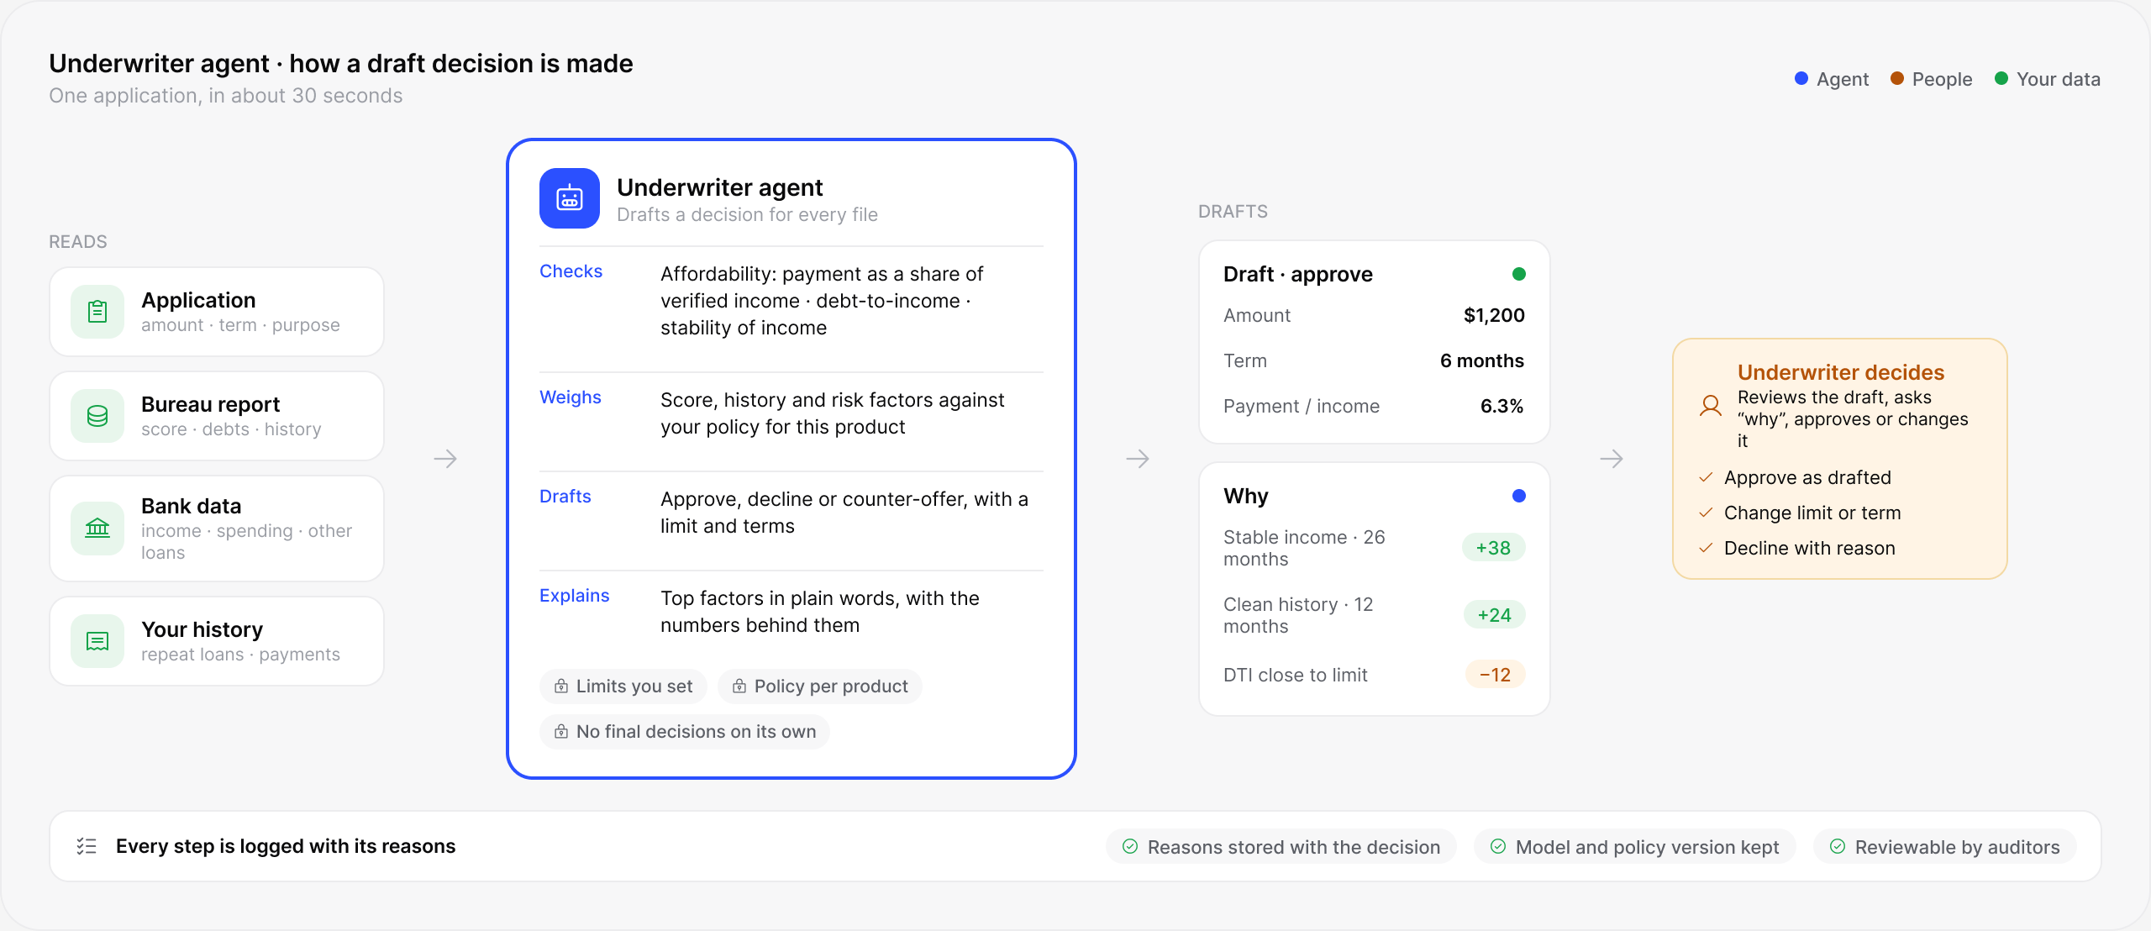Click check icon in Model and policy chip
The height and width of the screenshot is (931, 2151).
click(x=1498, y=847)
